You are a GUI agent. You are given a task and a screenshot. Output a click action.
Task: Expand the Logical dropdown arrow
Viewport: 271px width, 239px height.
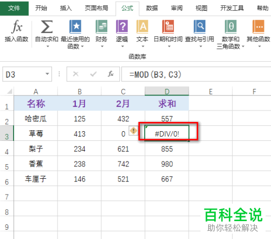point(122,47)
